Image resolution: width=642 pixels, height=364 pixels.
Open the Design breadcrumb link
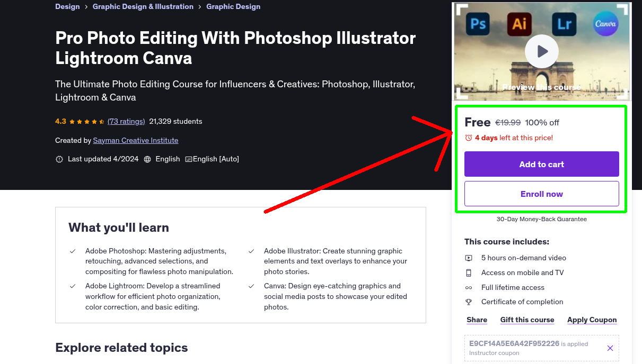pyautogui.click(x=67, y=7)
